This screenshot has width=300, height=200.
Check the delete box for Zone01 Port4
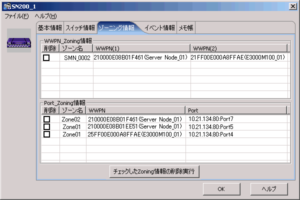point(46,134)
